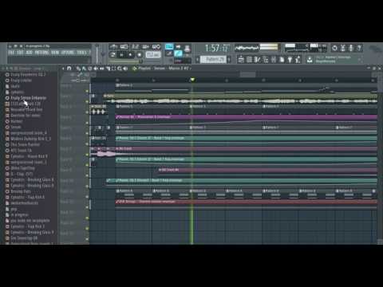Select Fruity Limiter in browser
This screenshot has height=287, width=383.
pyautogui.click(x=21, y=81)
